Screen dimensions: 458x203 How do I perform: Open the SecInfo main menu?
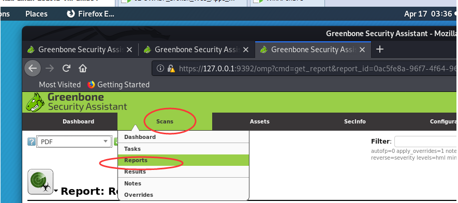click(354, 121)
